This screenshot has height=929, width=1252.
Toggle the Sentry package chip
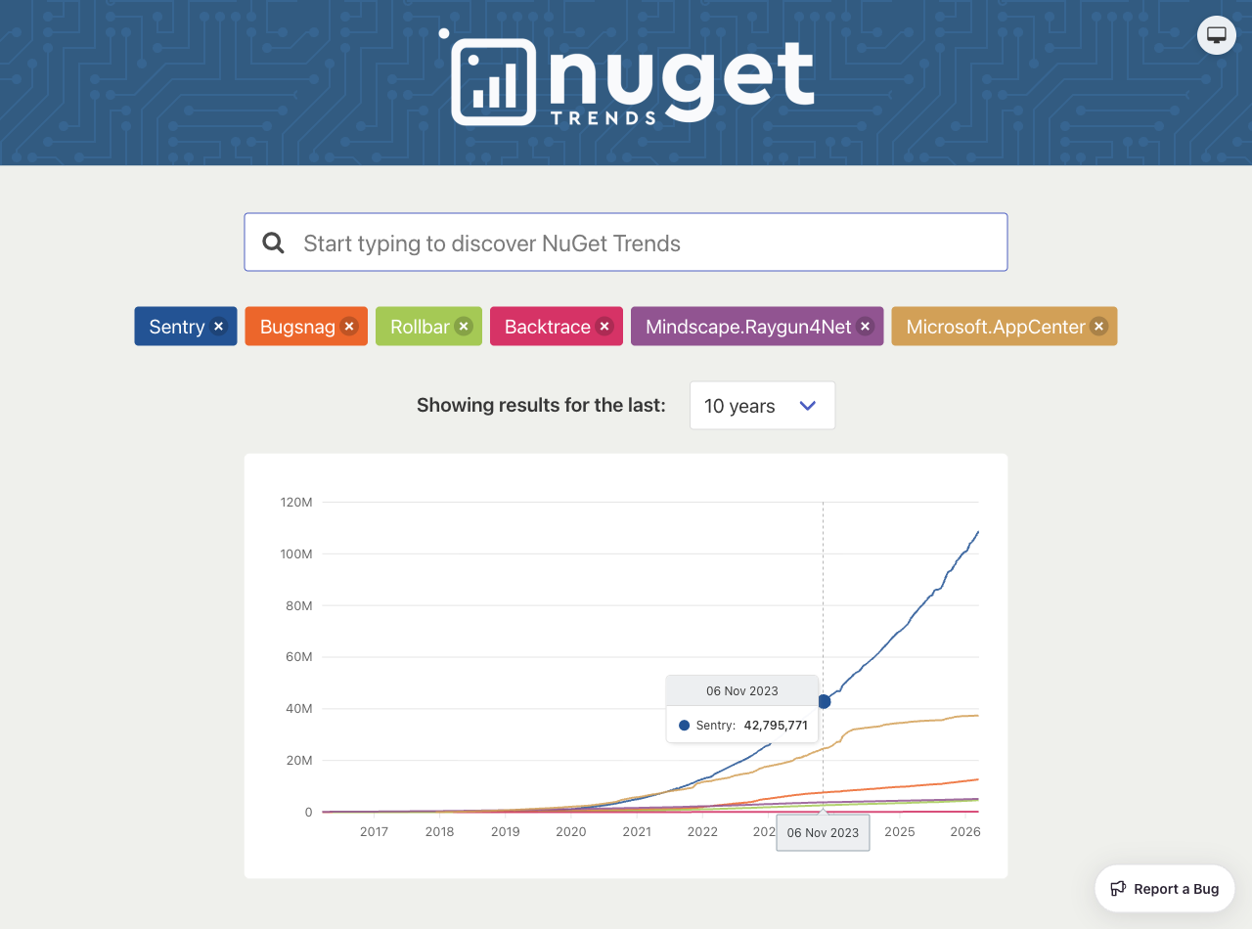click(x=176, y=327)
